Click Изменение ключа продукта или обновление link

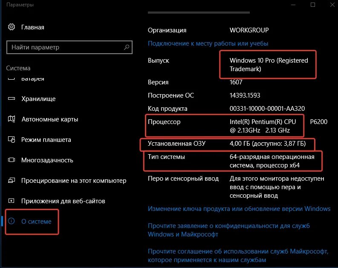click(239, 208)
